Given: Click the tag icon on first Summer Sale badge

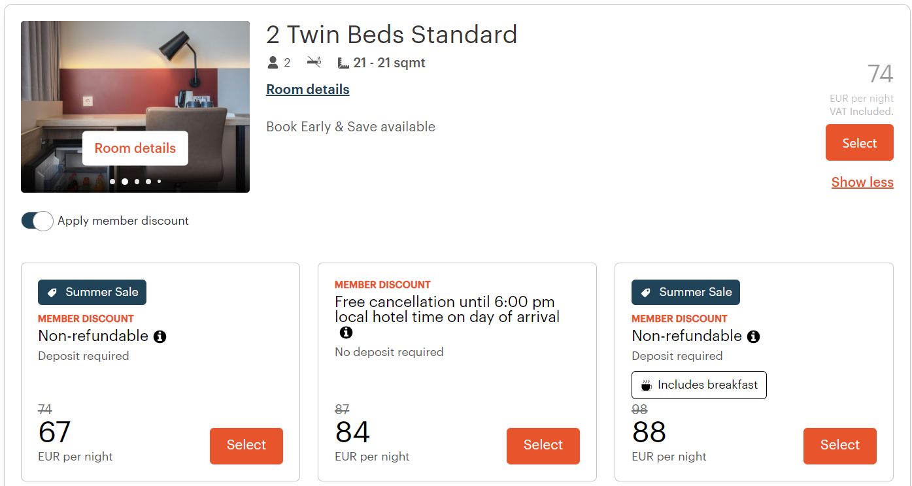Looking at the screenshot, I should point(53,293).
